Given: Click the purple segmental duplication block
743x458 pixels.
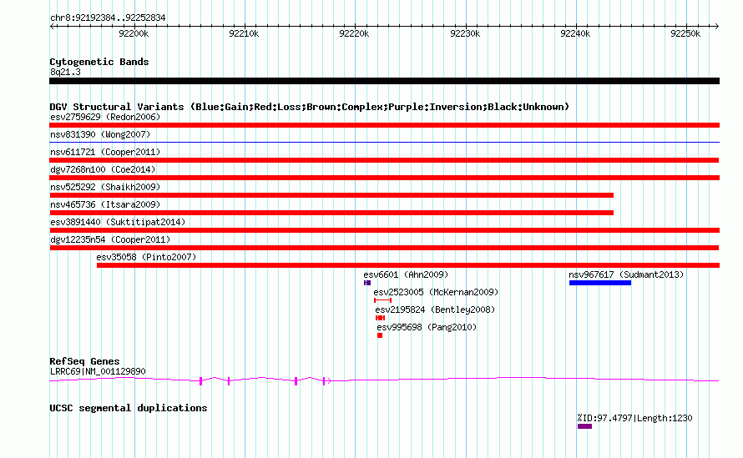Looking at the screenshot, I should pyautogui.click(x=584, y=426).
